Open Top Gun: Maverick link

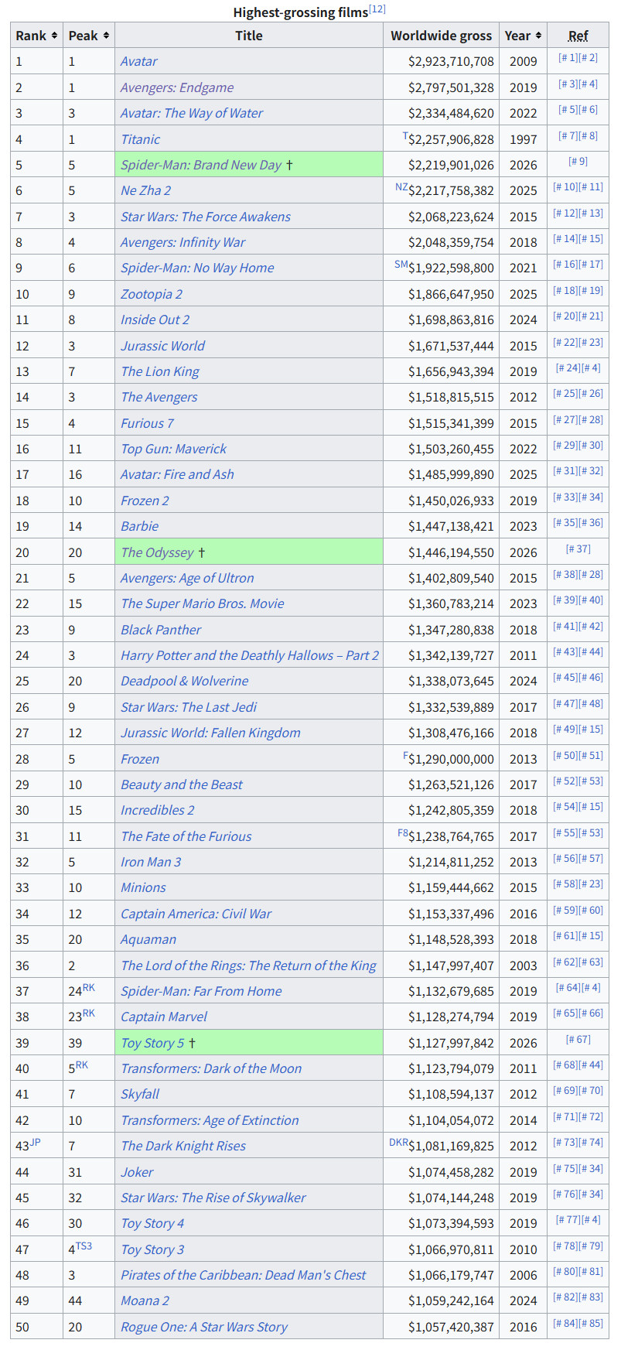click(174, 449)
